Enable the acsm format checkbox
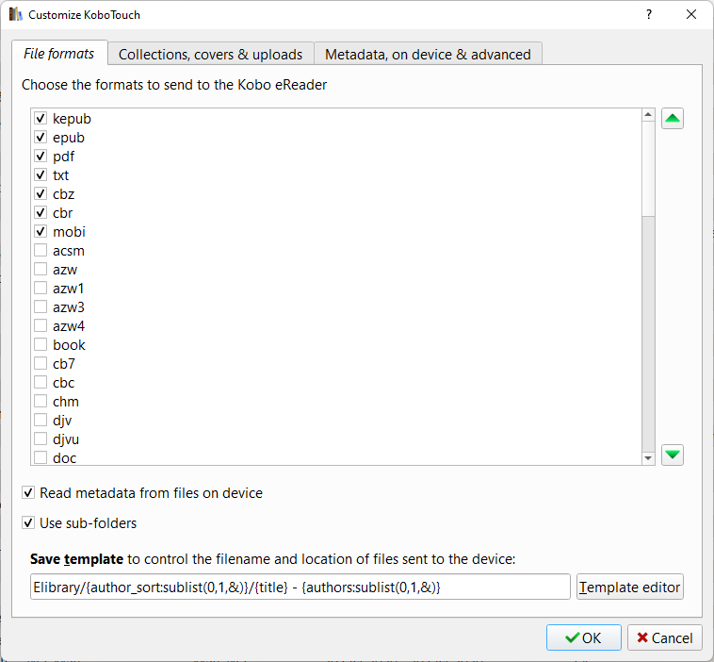 (x=41, y=251)
